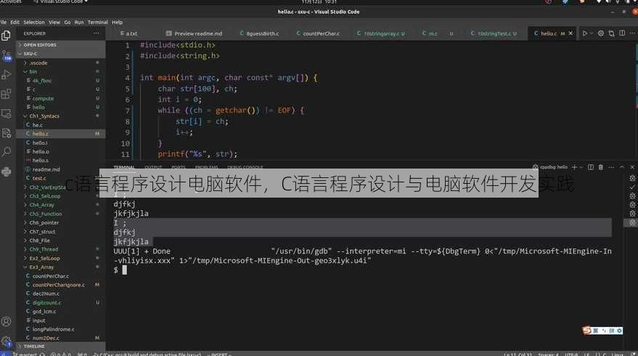Open the Accounts icon in the activity bar
The height and width of the screenshot is (356, 638).
[x=6, y=322]
